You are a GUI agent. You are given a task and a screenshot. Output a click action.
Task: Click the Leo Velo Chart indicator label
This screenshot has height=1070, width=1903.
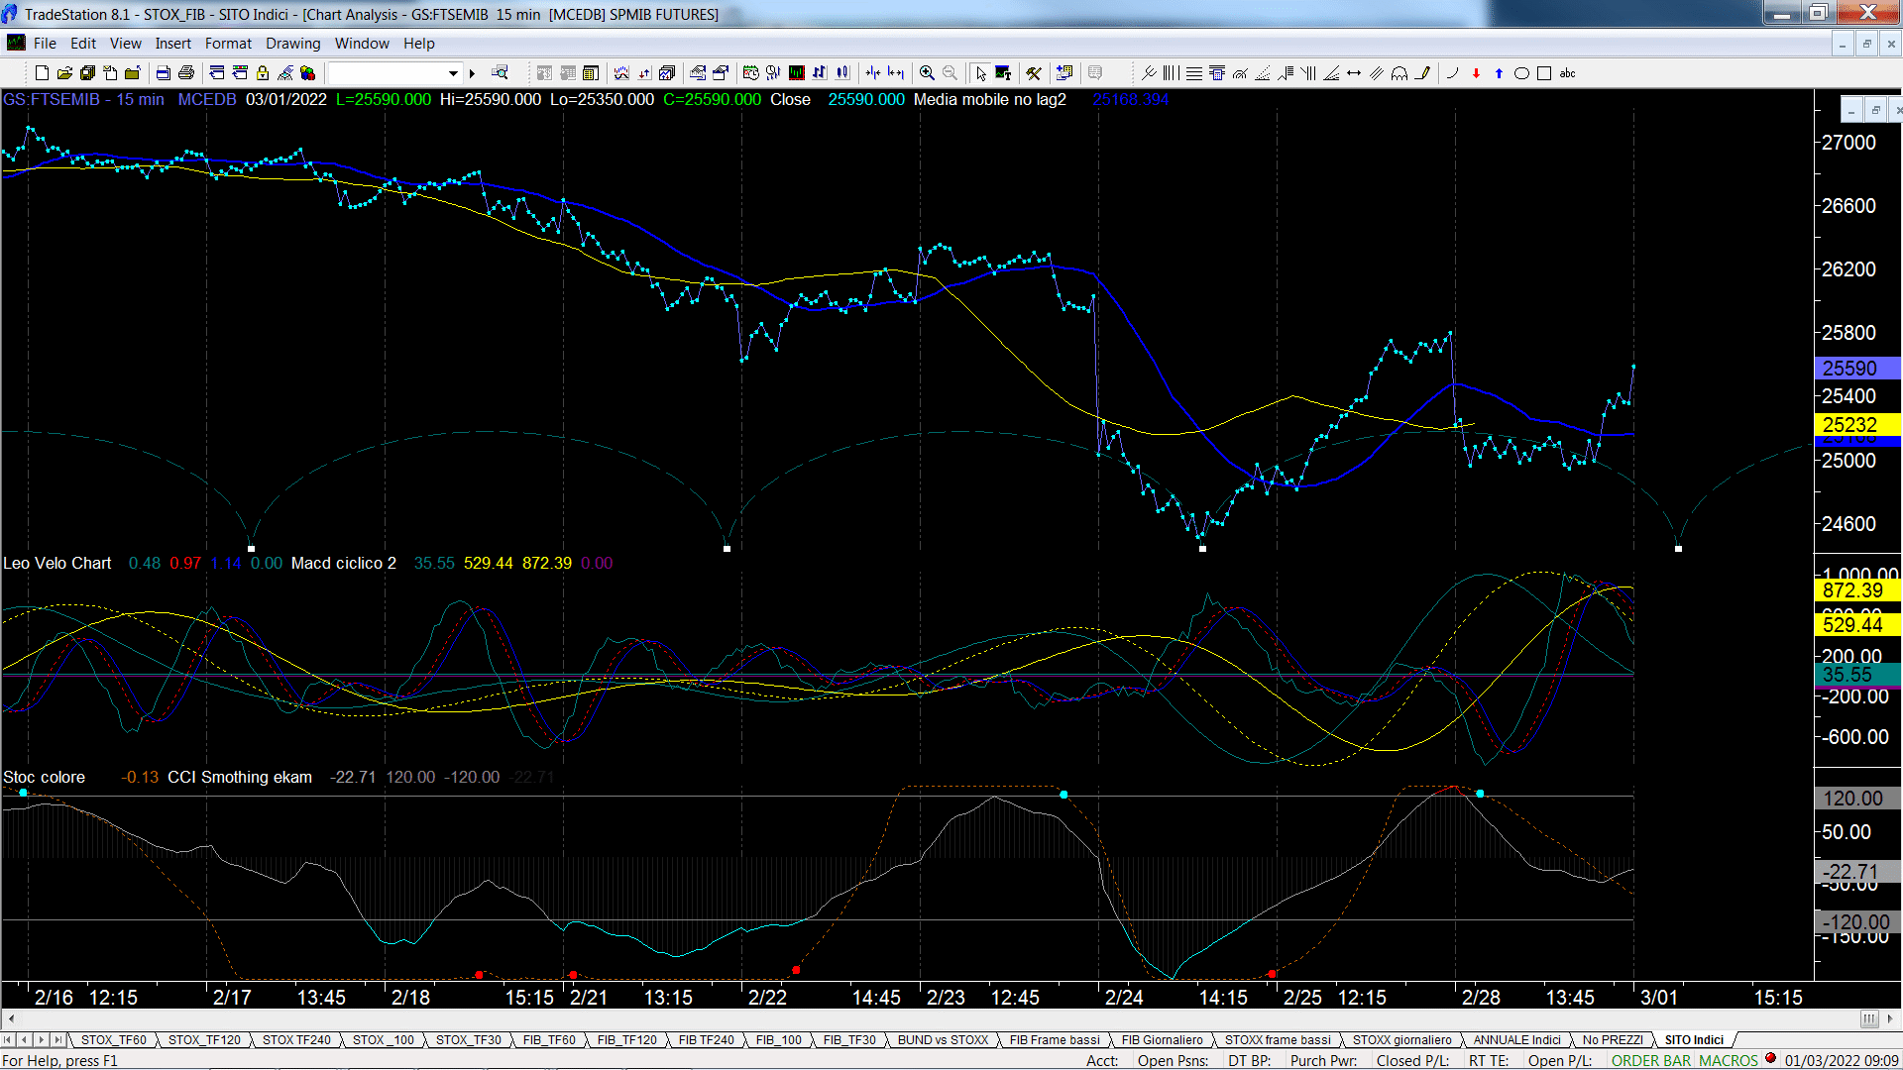coord(57,563)
